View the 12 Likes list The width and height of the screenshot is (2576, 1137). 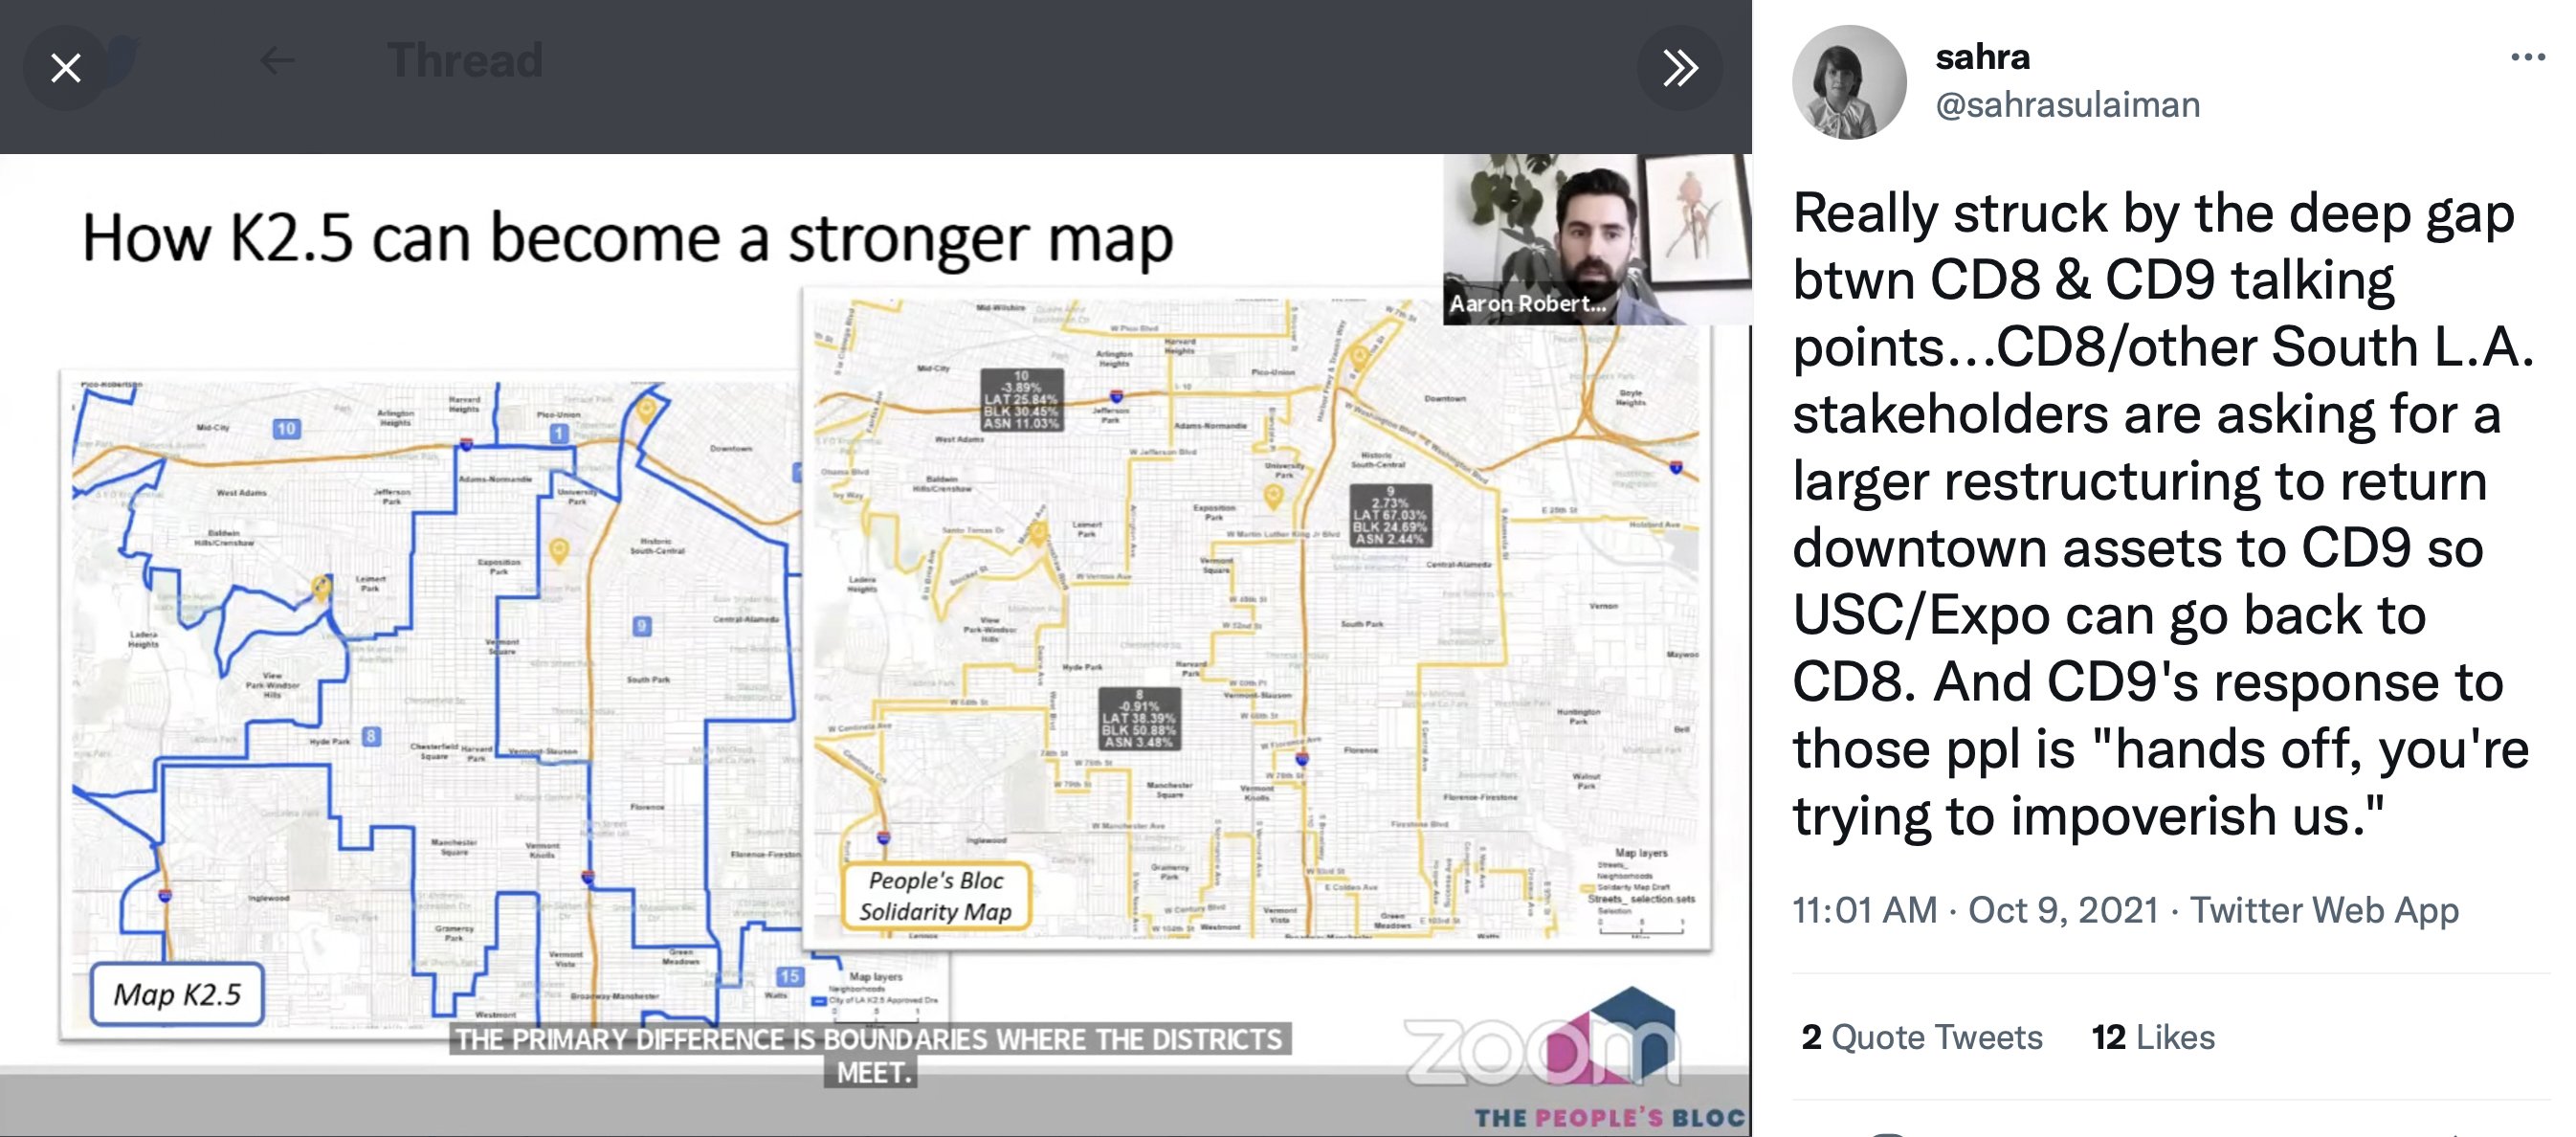pos(2153,1037)
